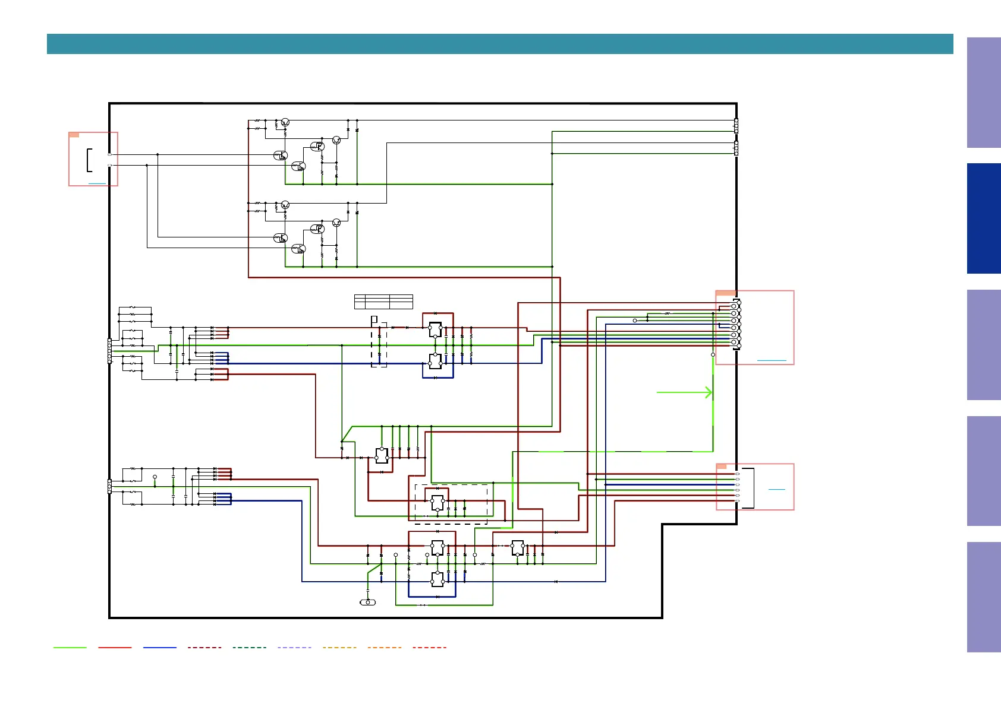Select the large dashed rectangle around the lower component

(451, 504)
